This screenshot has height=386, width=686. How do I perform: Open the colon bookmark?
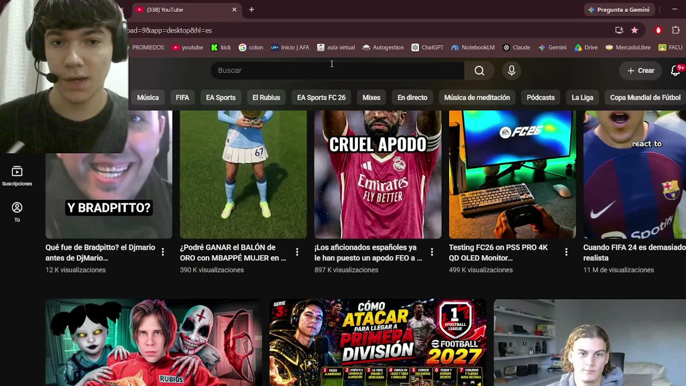pyautogui.click(x=251, y=47)
